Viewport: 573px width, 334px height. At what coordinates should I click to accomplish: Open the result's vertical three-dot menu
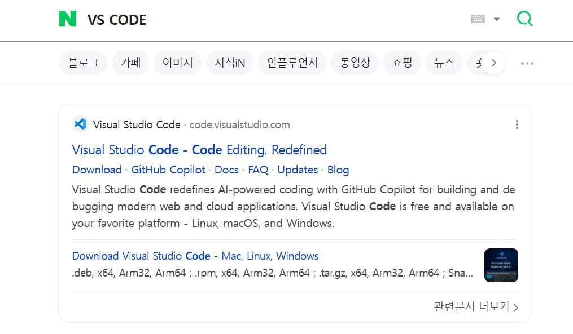point(517,124)
